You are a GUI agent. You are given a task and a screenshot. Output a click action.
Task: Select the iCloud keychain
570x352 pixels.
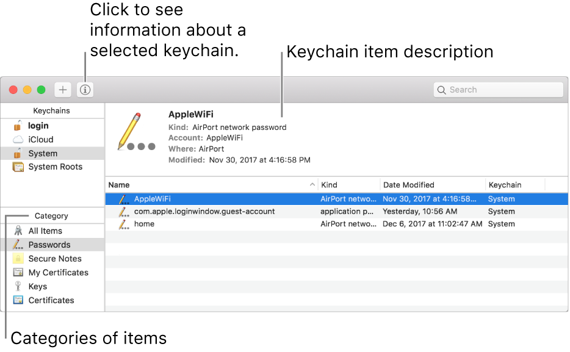pyautogui.click(x=52, y=140)
